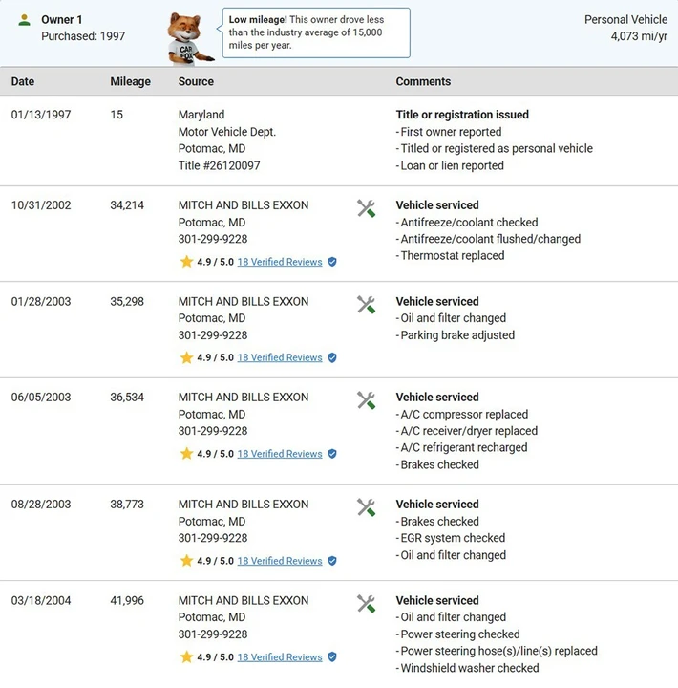Click the CARFOX mascot image
The width and height of the screenshot is (678, 688).
coord(189,39)
